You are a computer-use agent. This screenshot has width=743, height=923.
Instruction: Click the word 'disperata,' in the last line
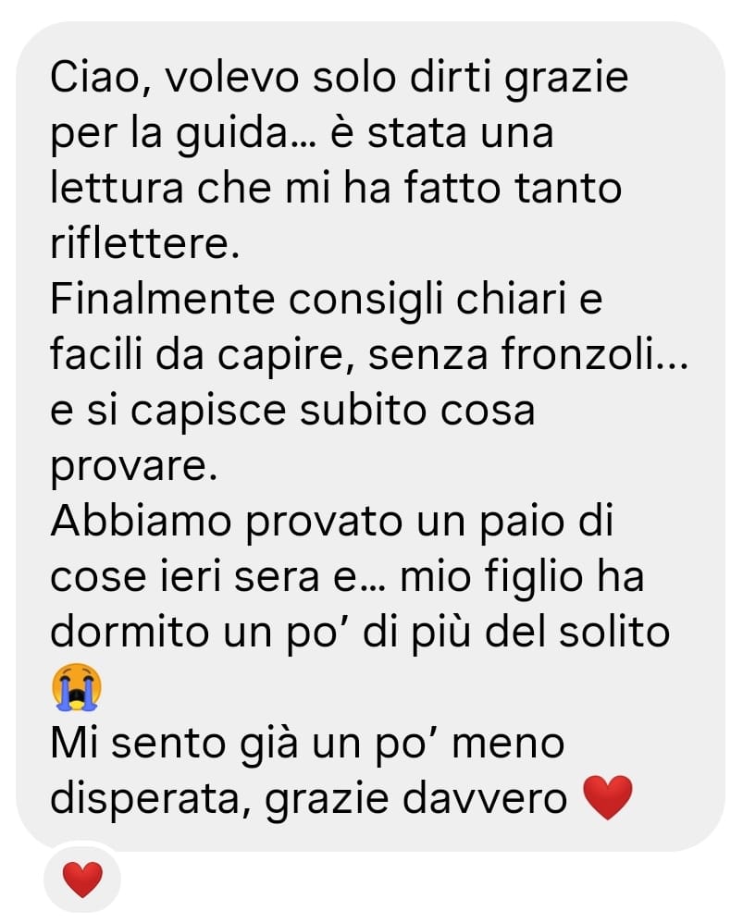pyautogui.click(x=152, y=799)
